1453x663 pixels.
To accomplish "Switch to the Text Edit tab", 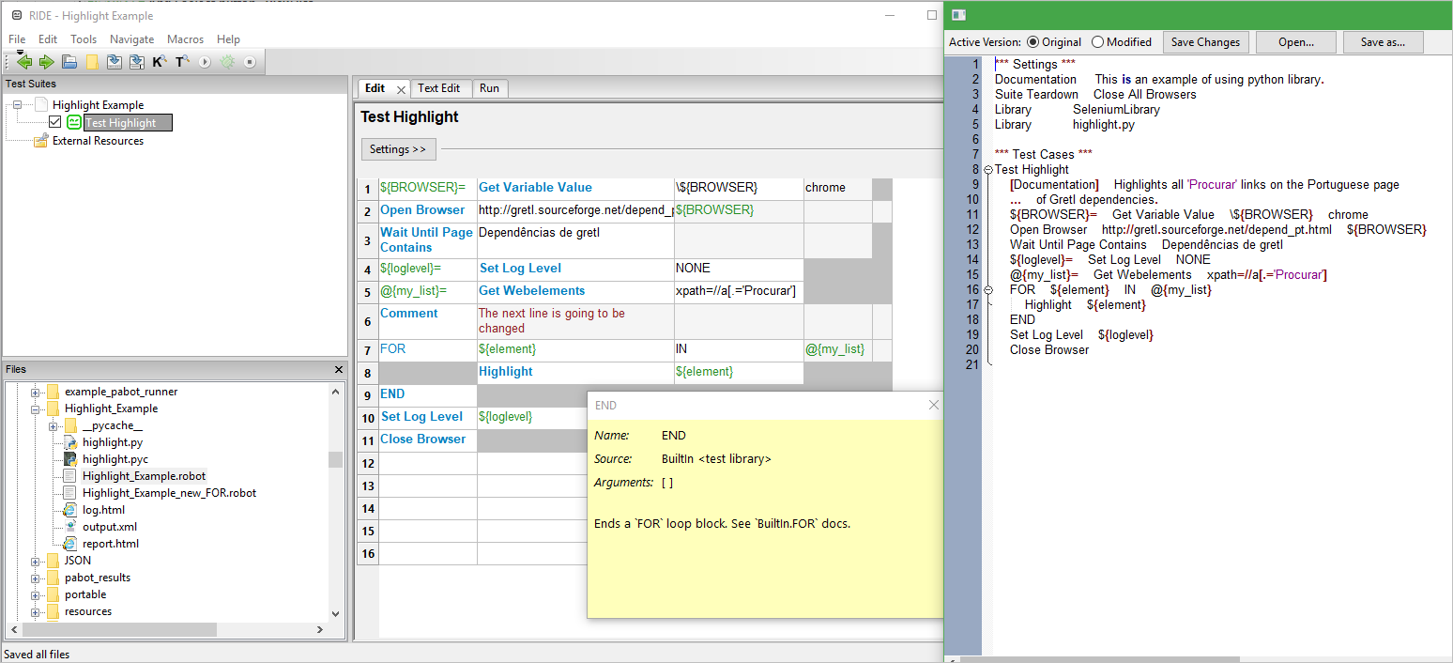I will pos(441,87).
